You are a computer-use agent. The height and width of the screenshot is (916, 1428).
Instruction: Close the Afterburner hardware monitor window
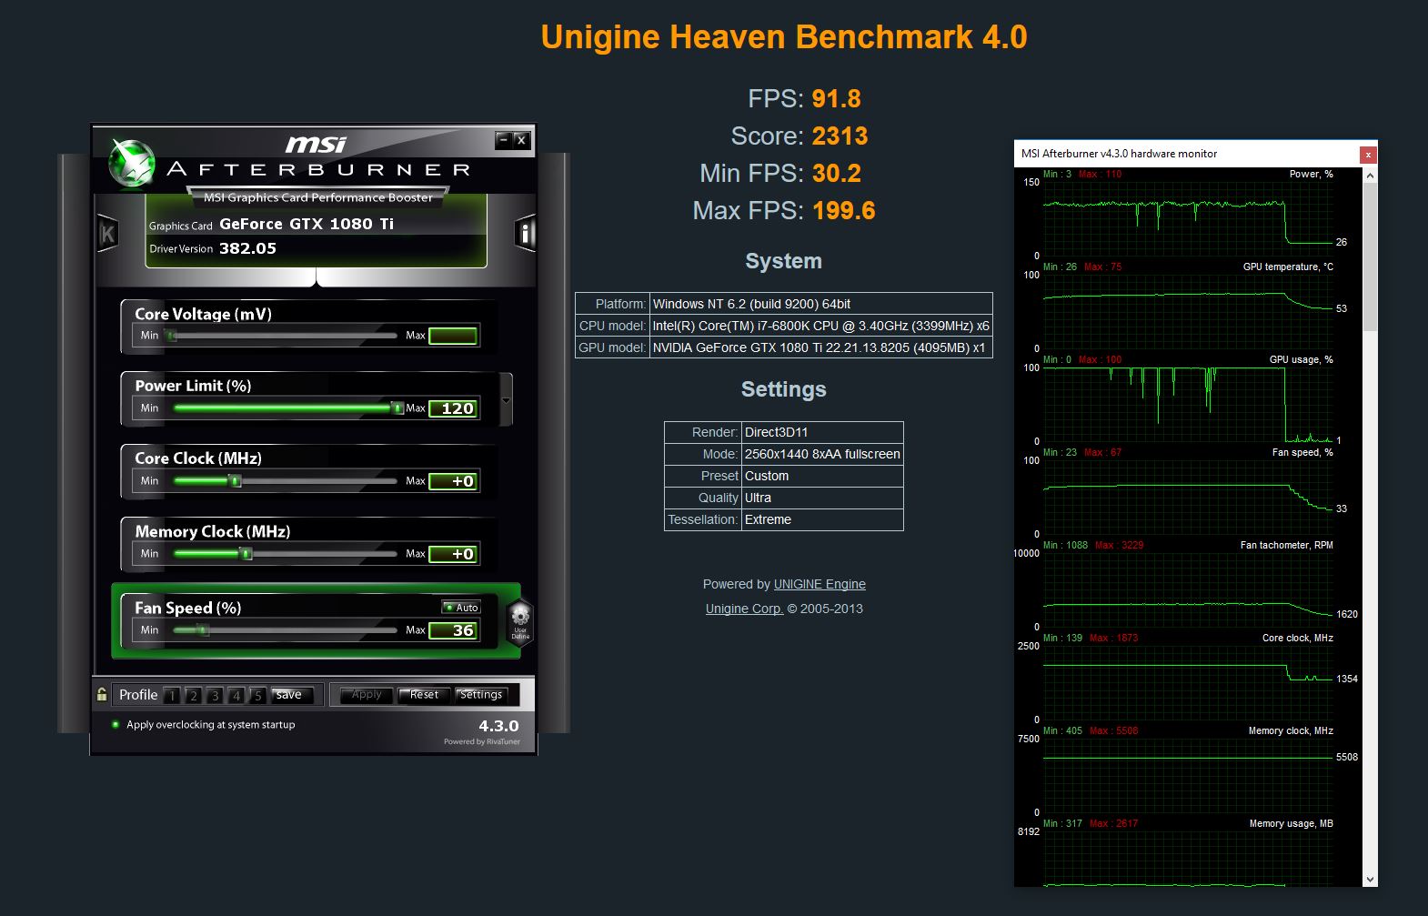click(1368, 155)
